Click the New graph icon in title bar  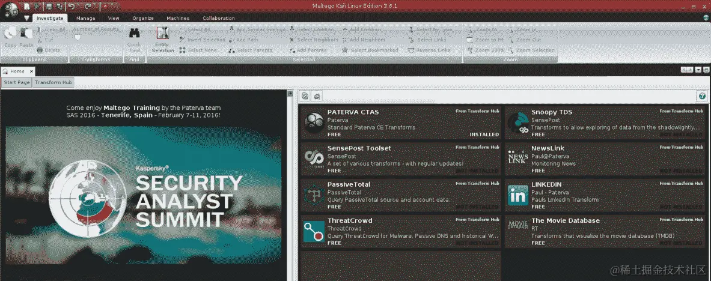click(x=27, y=7)
